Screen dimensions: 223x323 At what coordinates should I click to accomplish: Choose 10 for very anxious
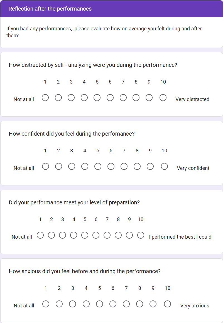(167, 304)
